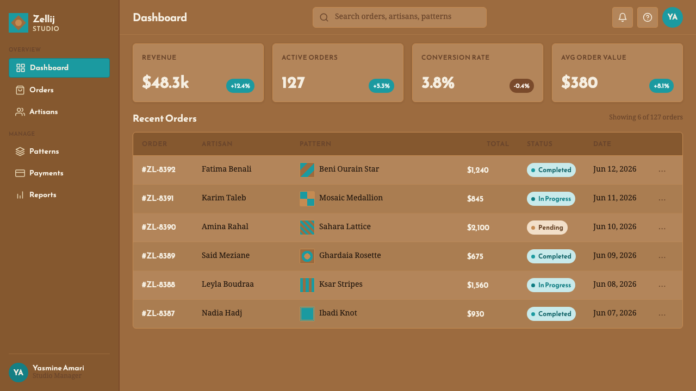Click artisan name Nadia Hadj
Viewport: 696px width, 391px height.
click(x=222, y=313)
